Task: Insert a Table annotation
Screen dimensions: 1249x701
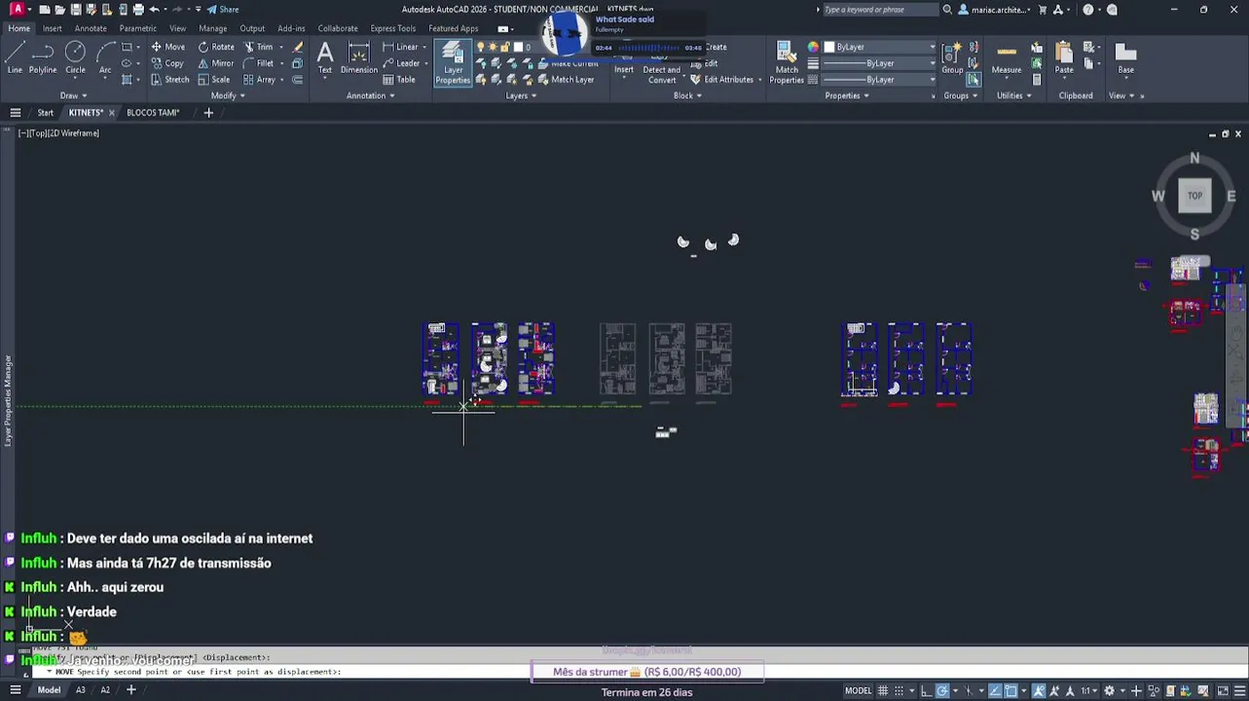Action: coord(399,80)
